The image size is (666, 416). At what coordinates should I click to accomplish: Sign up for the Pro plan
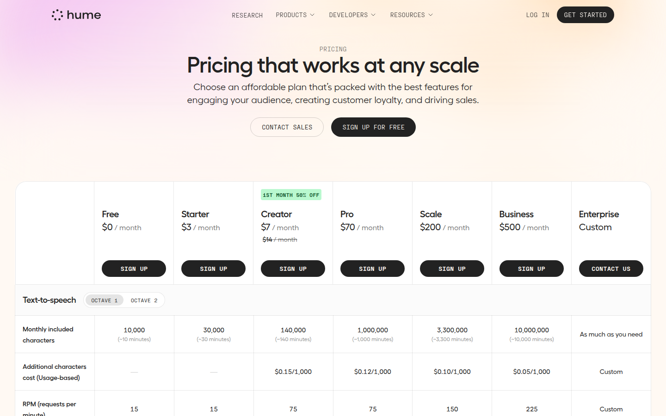tap(372, 269)
